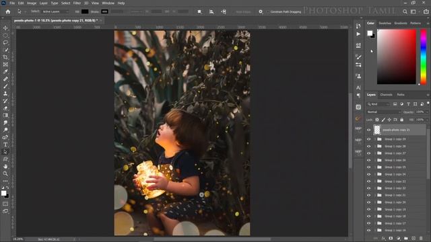Hide the Group 1 copy 24 layer
The image size is (431, 242).
368,174
